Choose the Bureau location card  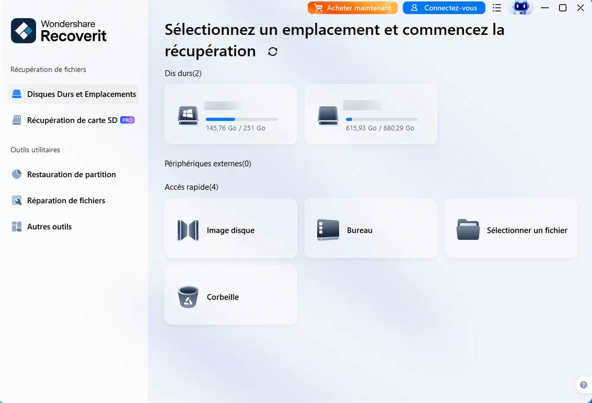point(371,228)
